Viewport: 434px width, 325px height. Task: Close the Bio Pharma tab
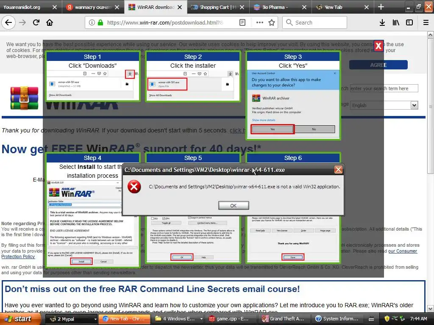(304, 7)
